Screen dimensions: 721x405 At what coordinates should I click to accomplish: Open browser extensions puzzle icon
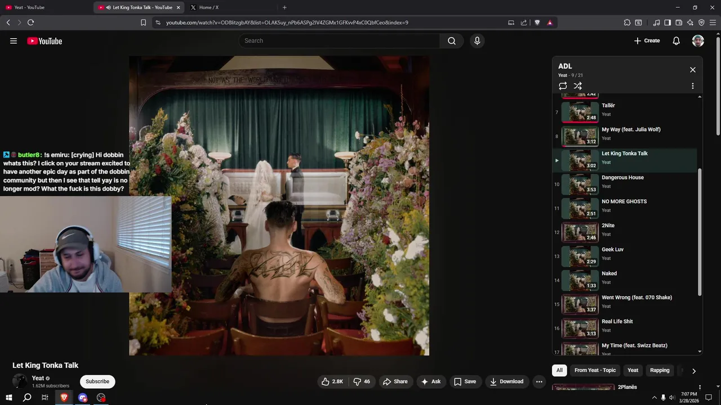click(627, 22)
